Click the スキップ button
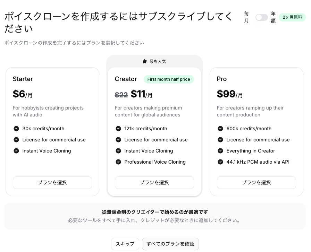This screenshot has height=252, width=311. pos(125,244)
